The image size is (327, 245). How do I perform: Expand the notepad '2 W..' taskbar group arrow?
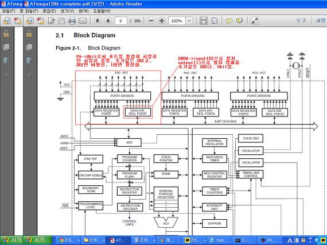154,240
